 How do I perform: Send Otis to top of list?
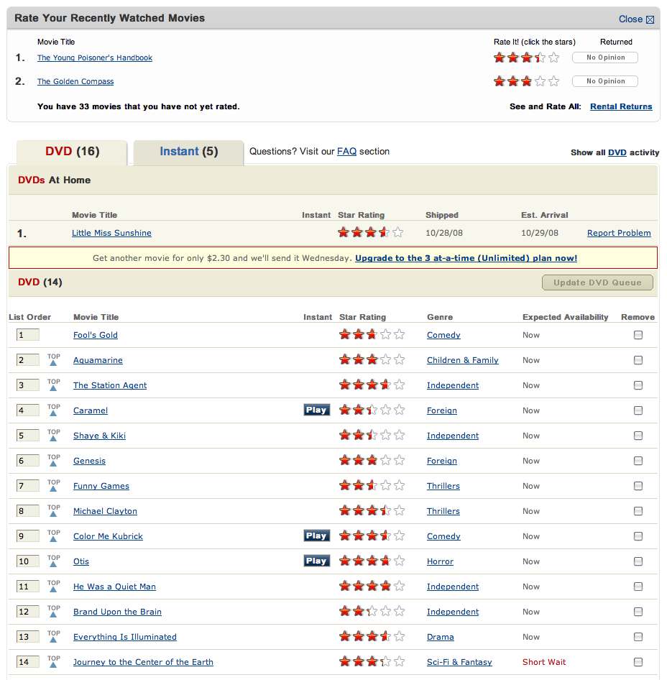tap(53, 561)
